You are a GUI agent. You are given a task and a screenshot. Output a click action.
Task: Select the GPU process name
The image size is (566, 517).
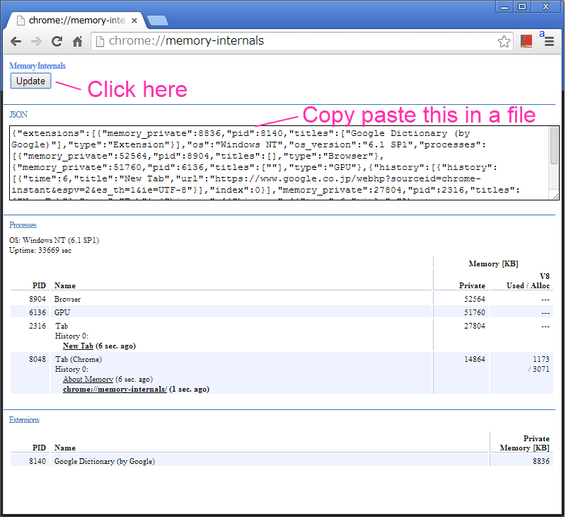tap(62, 312)
